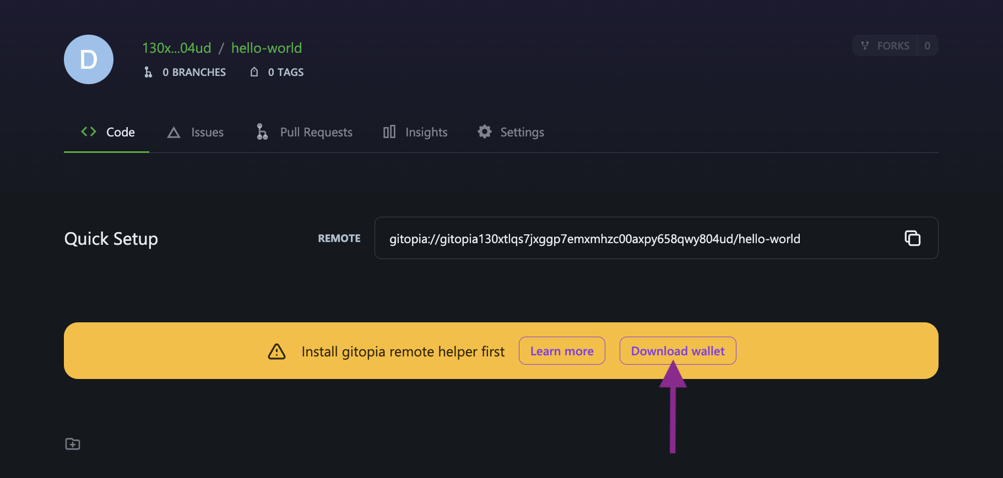Image resolution: width=1003 pixels, height=478 pixels.
Task: Click the Issues triangle icon
Action: tap(174, 133)
